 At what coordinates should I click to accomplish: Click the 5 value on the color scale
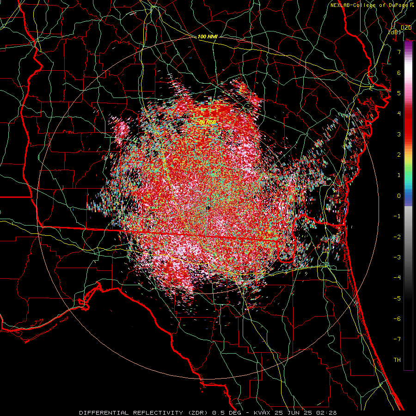click(399, 93)
